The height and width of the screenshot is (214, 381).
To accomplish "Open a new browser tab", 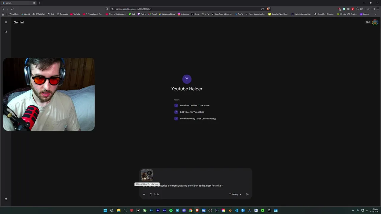I will pos(39,3).
